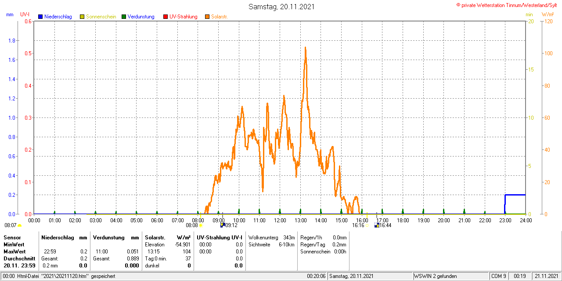Select the Verdunstung legend label

point(141,17)
